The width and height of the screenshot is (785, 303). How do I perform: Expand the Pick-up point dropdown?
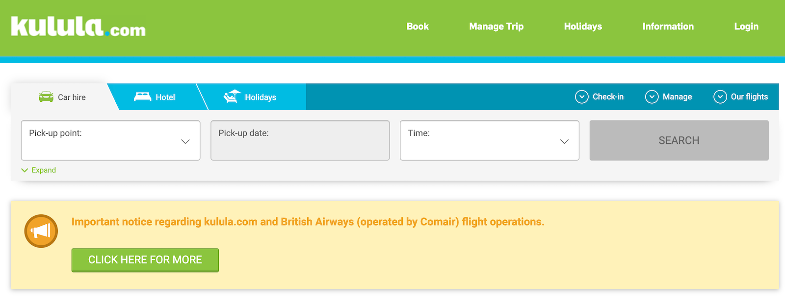[x=185, y=141]
